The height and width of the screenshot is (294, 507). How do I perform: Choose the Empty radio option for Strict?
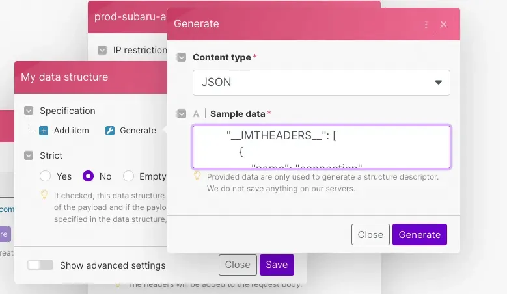129,176
